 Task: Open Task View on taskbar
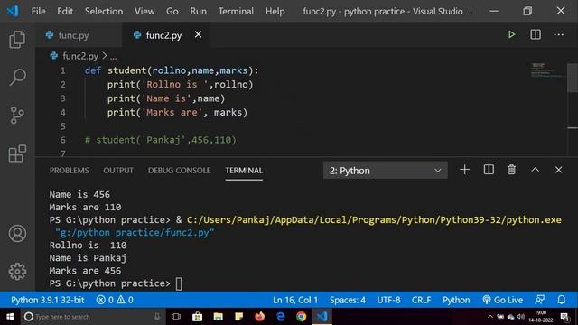(x=176, y=317)
